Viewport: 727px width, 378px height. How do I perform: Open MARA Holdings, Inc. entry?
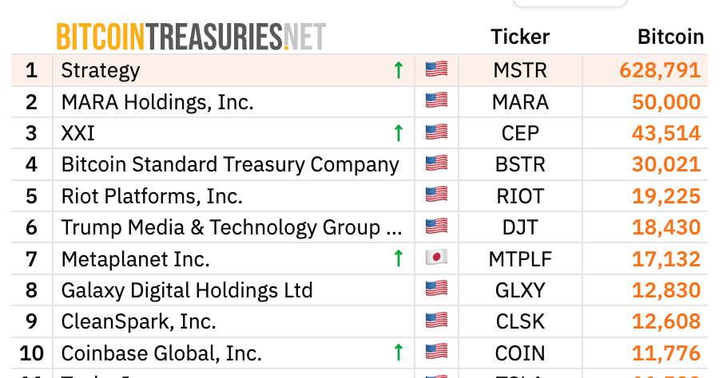tap(157, 102)
